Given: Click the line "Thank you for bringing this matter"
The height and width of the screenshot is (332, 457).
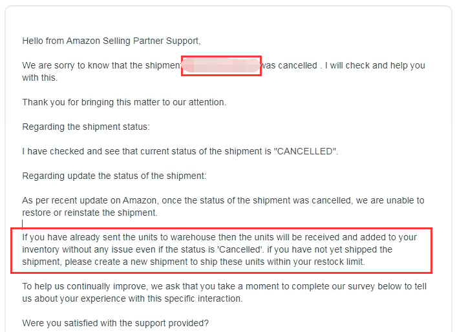Looking at the screenshot, I should tap(124, 102).
